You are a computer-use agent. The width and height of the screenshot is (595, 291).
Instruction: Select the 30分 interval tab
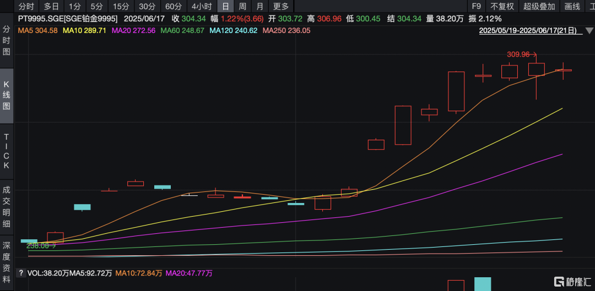click(147, 6)
